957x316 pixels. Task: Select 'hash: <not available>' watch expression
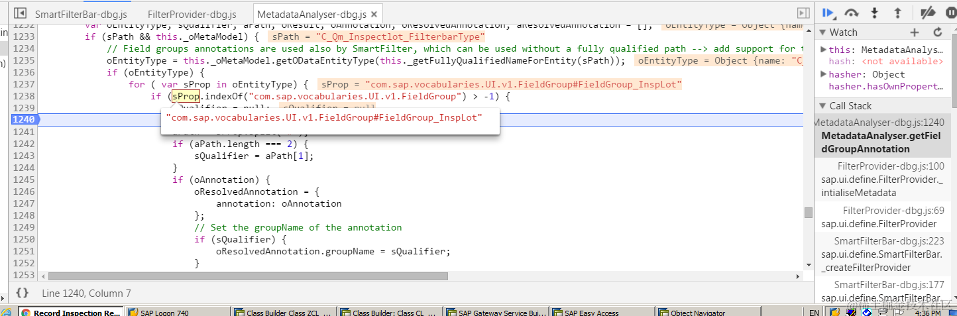click(x=885, y=62)
